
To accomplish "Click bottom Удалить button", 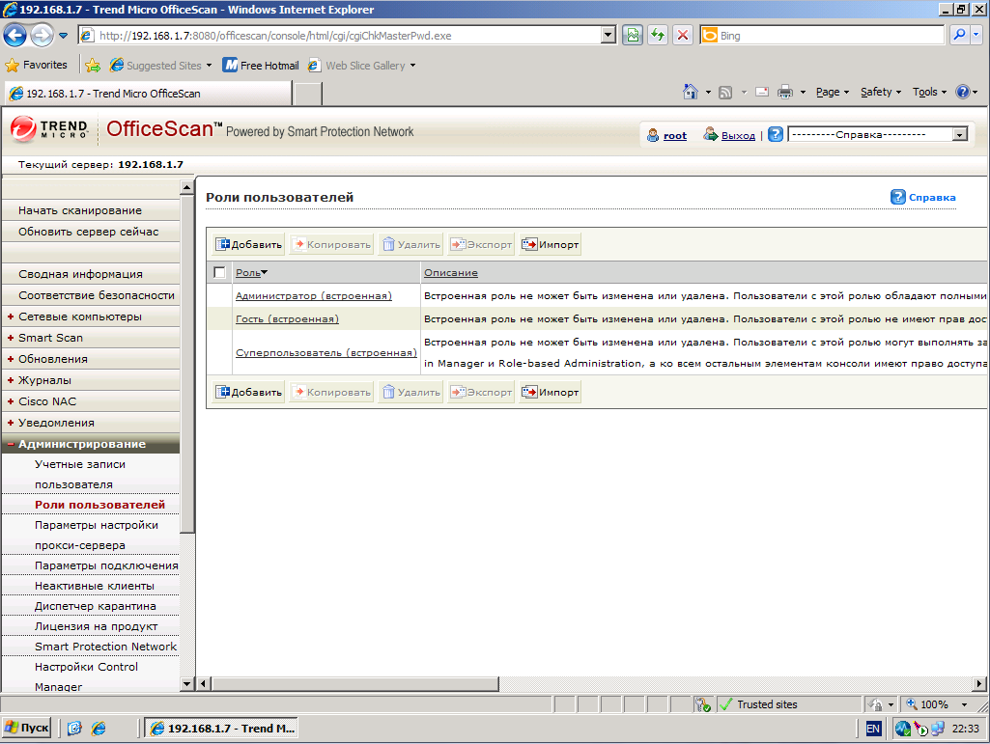I will tap(410, 393).
